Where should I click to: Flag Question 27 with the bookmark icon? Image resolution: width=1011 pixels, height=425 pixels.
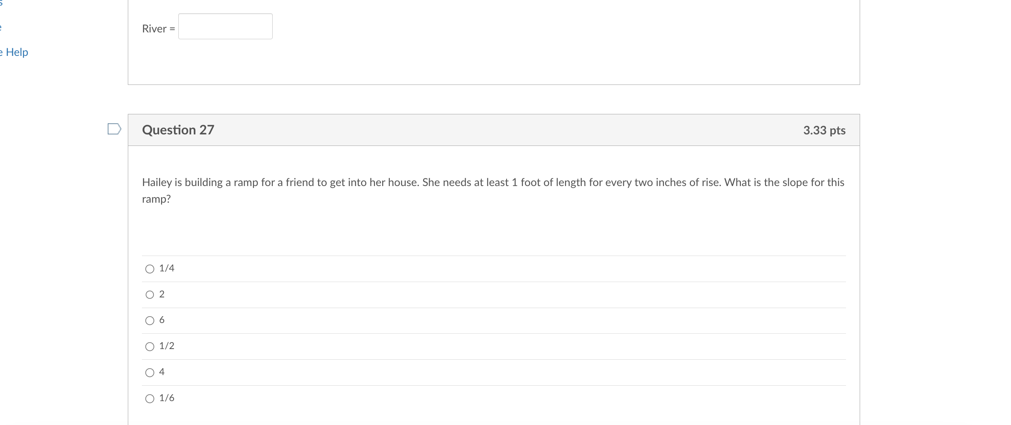tap(114, 129)
